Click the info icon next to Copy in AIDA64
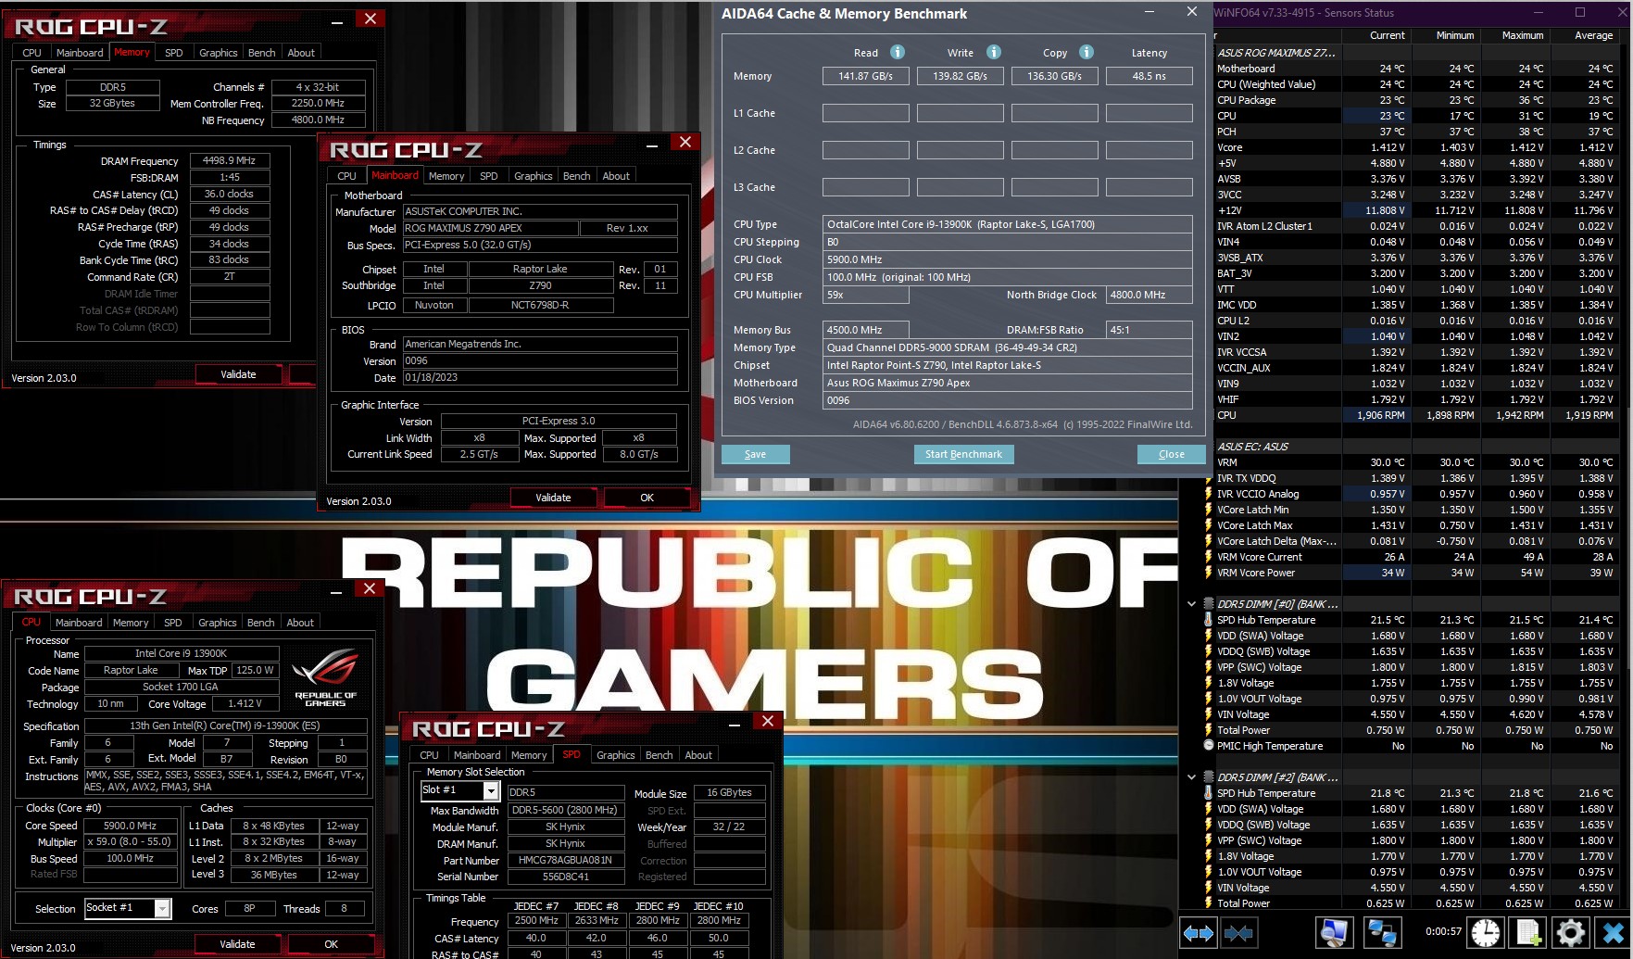 click(x=1087, y=52)
